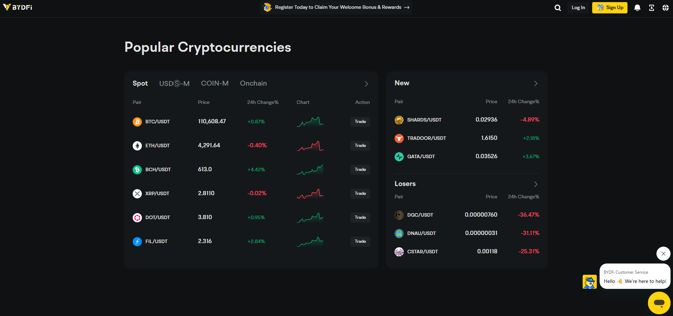Screen dimensions: 673x316
Task: Click Trade for BCH/USDT
Action: (x=360, y=169)
